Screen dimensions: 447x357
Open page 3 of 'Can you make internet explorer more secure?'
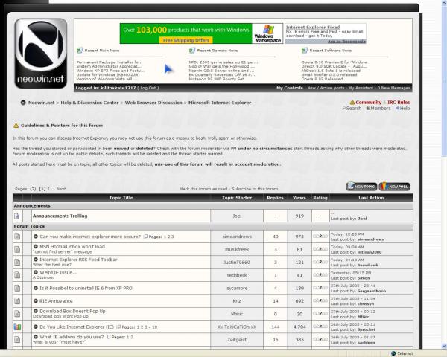[x=172, y=237]
